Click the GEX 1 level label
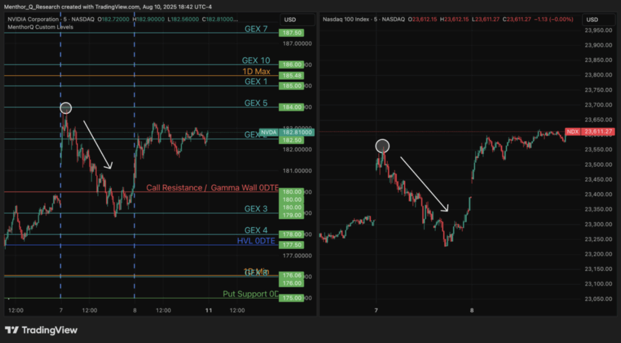 click(x=256, y=81)
